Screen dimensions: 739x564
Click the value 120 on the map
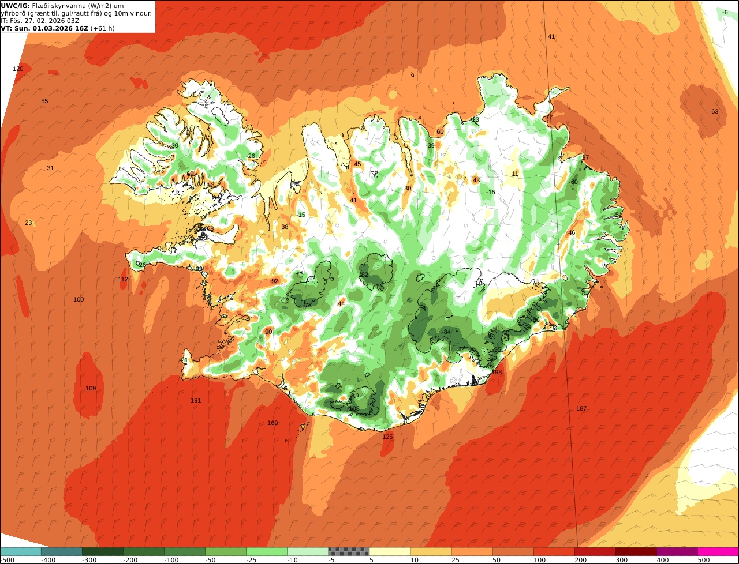(18, 69)
